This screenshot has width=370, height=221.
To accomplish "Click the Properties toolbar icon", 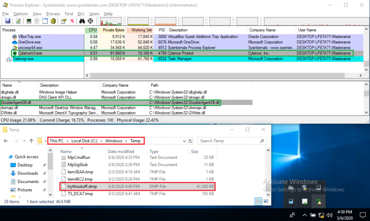I will tap(62, 21).
